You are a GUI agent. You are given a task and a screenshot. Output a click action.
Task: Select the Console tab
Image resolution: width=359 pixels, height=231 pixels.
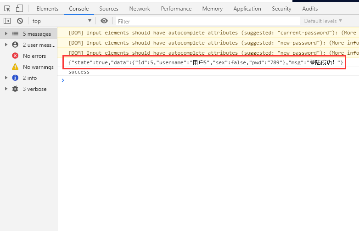[79, 9]
